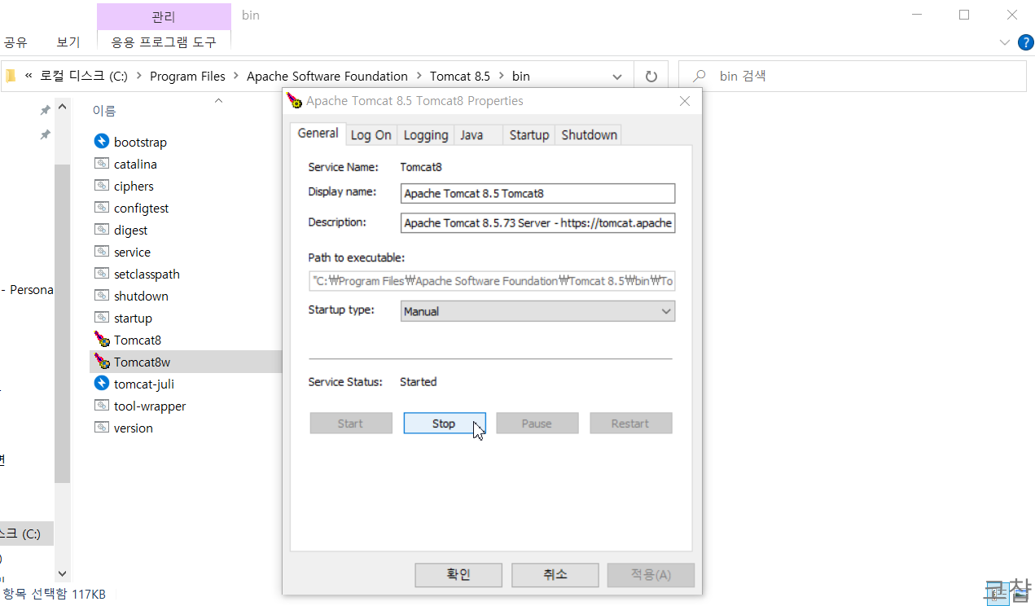Viewport: 1035px width, 606px height.
Task: Click the column sort arrow above 이름
Action: tap(218, 101)
